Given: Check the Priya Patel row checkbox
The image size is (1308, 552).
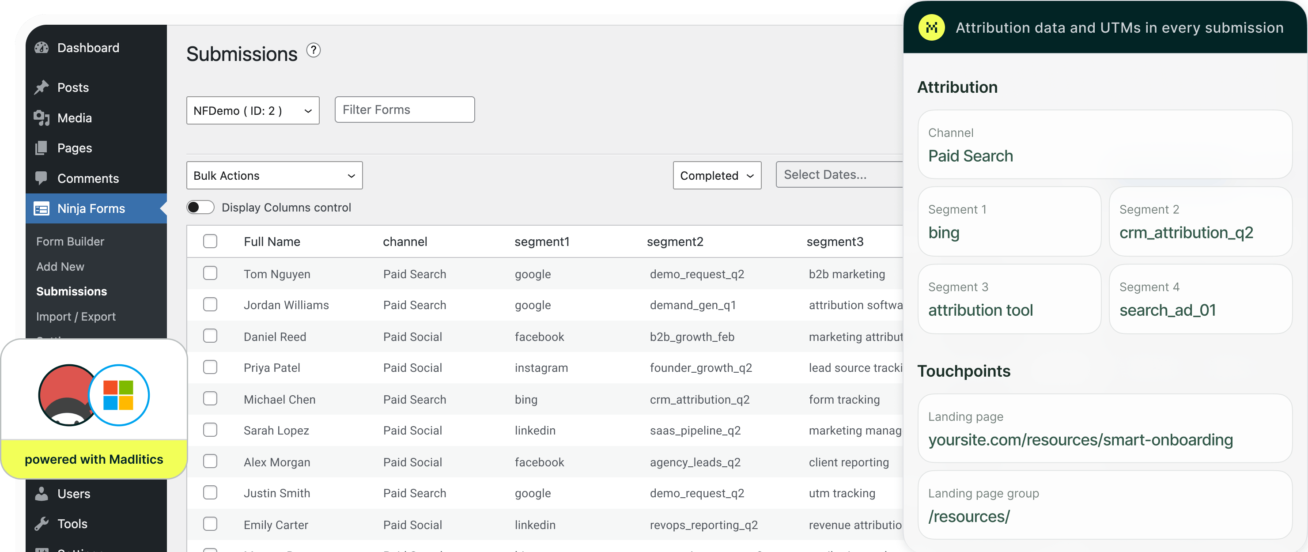Looking at the screenshot, I should (x=210, y=367).
